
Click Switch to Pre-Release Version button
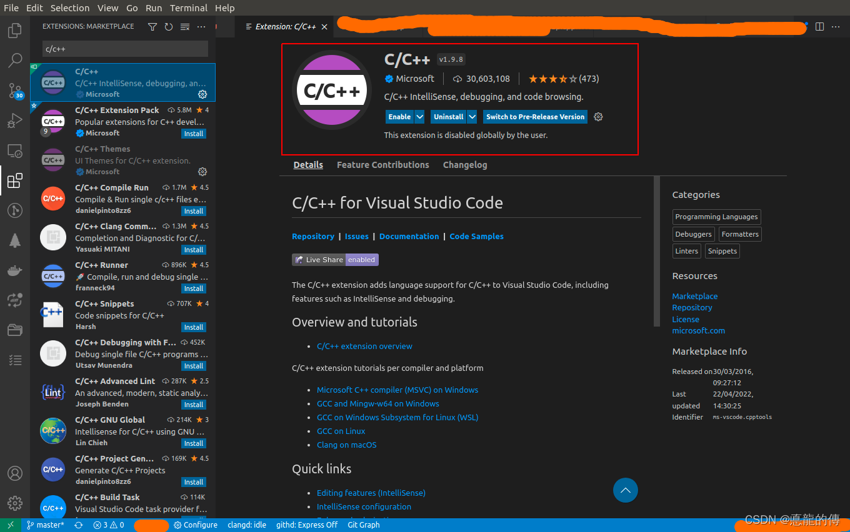(536, 117)
